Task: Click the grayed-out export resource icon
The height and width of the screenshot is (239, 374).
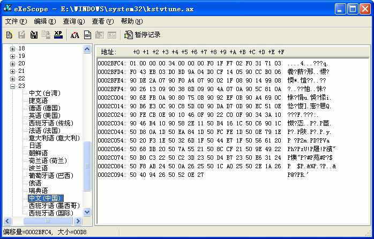Action: click(x=46, y=35)
